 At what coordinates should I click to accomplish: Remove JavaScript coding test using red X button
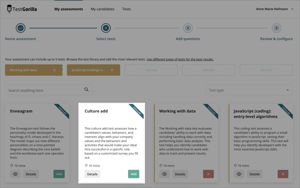[x=283, y=174]
